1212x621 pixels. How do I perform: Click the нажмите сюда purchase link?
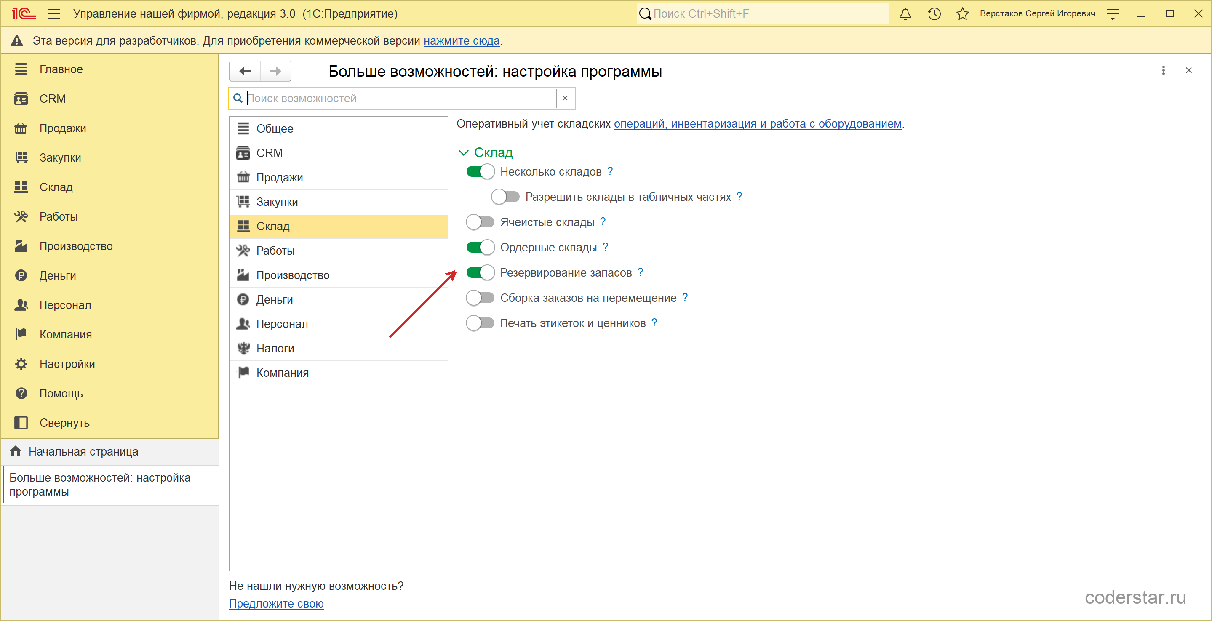click(x=462, y=41)
